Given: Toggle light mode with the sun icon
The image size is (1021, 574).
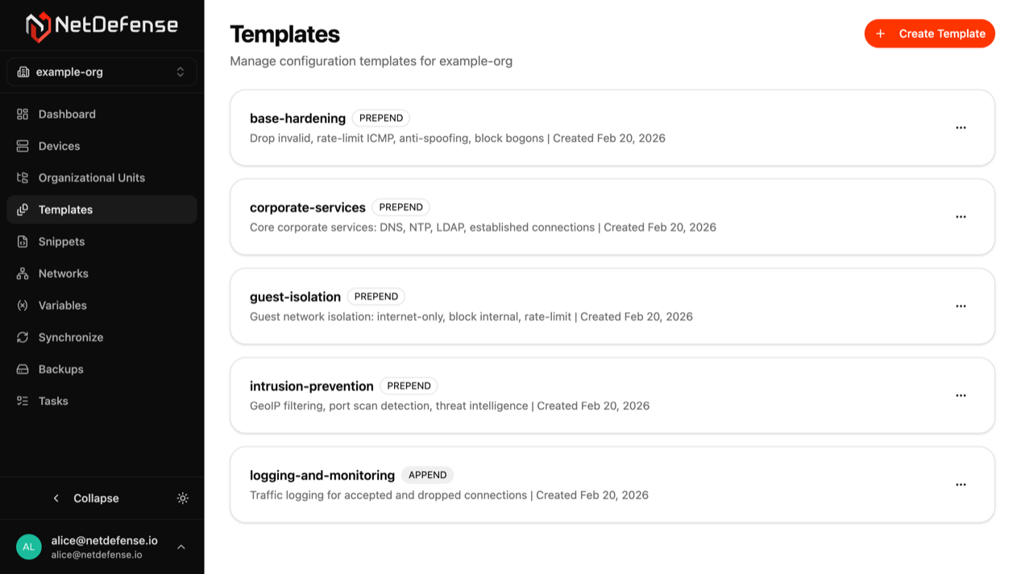Looking at the screenshot, I should point(183,498).
